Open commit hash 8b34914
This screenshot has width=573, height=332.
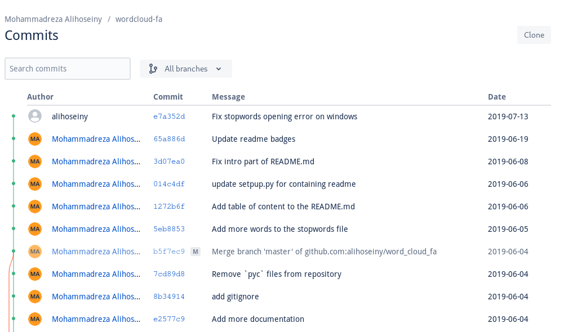(169, 296)
